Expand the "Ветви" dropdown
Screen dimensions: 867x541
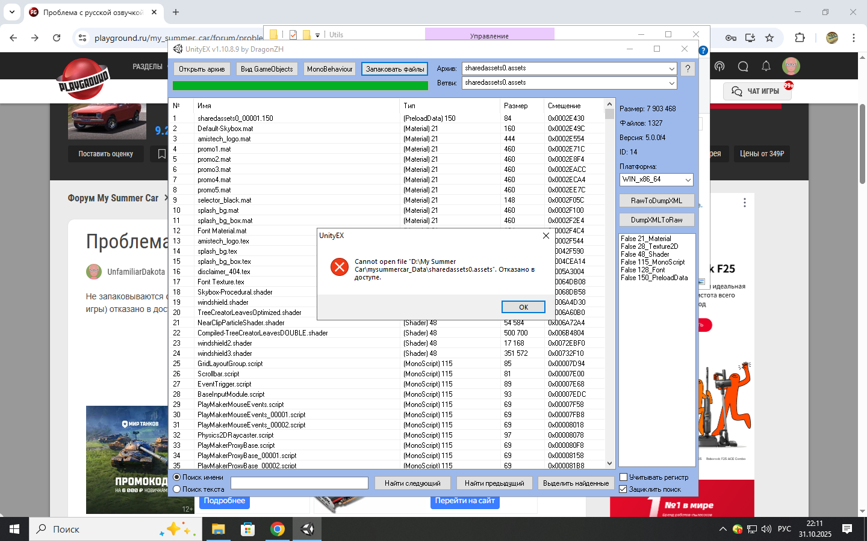click(x=671, y=83)
